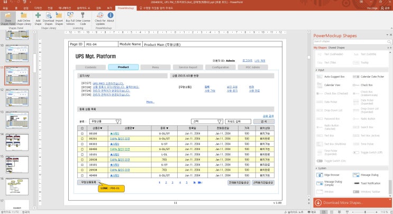Collapse the ribbon with the caret
This screenshot has height=214, width=393.
pos(391,29)
